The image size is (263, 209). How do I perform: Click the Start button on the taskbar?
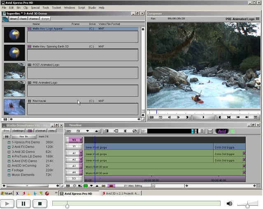[7, 193]
